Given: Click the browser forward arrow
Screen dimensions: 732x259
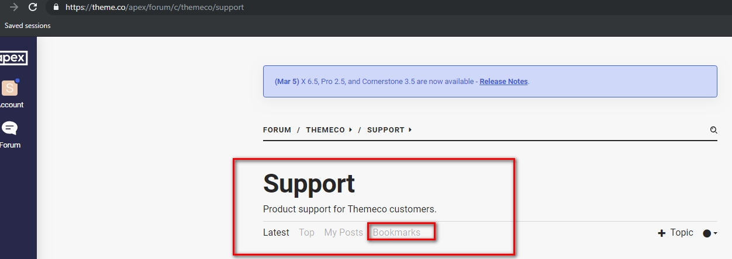Looking at the screenshot, I should click(x=13, y=8).
